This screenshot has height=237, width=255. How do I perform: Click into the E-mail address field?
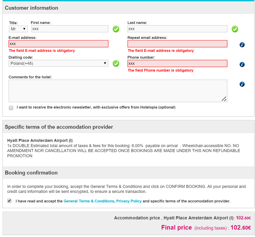[58, 44]
